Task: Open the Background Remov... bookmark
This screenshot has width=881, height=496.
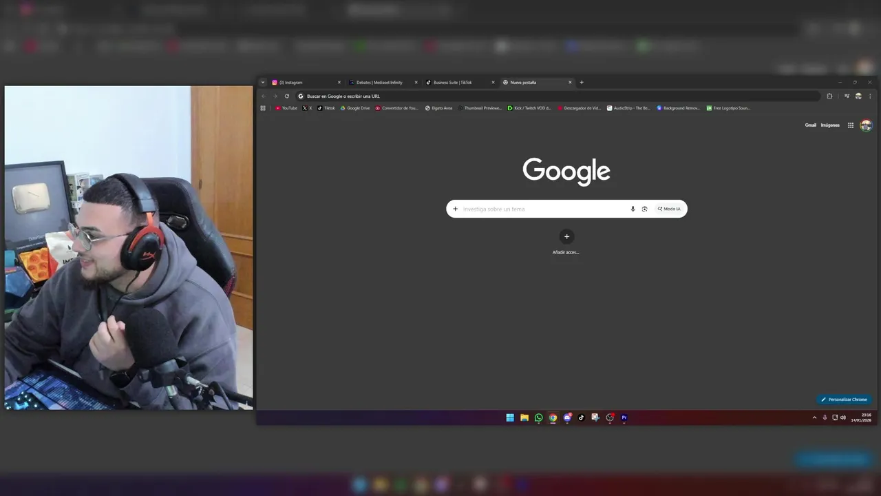Action: (678, 108)
